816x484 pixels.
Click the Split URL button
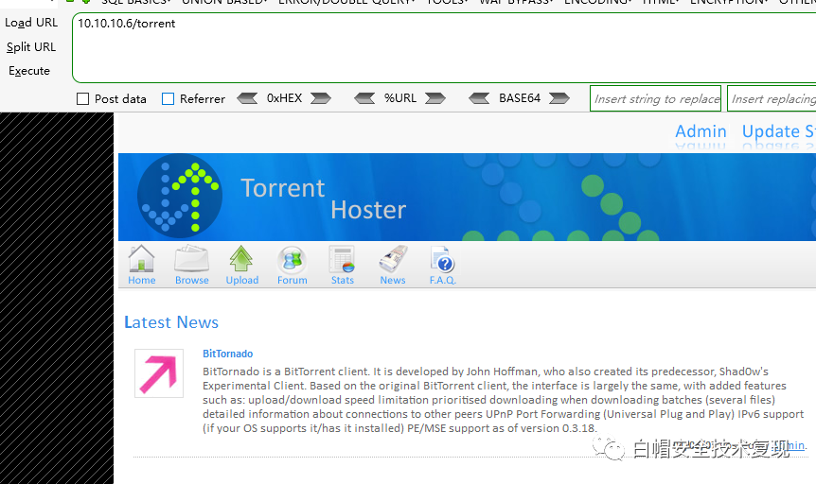pyautogui.click(x=31, y=46)
